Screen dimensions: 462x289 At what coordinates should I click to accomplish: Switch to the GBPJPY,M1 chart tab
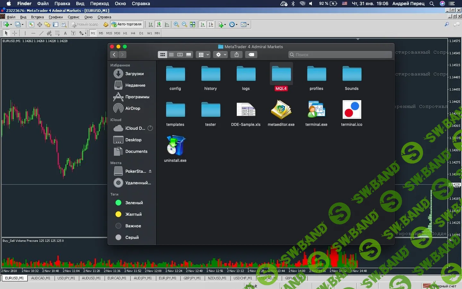pyautogui.click(x=192, y=278)
